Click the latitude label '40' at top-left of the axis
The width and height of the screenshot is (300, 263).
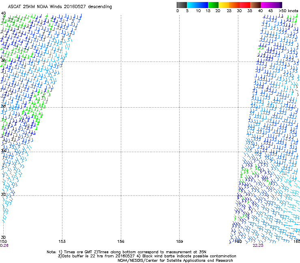3,13
